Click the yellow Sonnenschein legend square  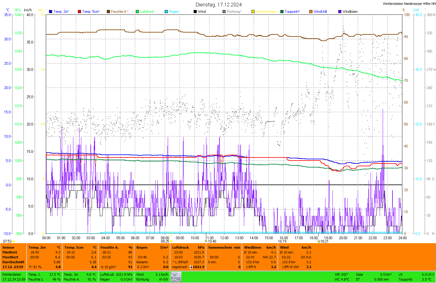tap(253, 12)
